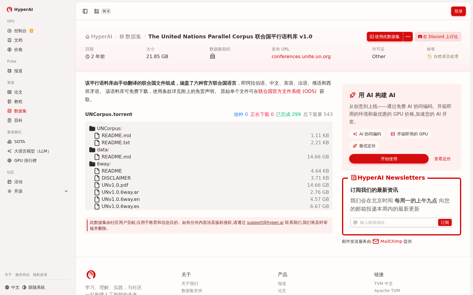Click HyperAI home breadcrumb
The width and height of the screenshot is (473, 295).
99,37
